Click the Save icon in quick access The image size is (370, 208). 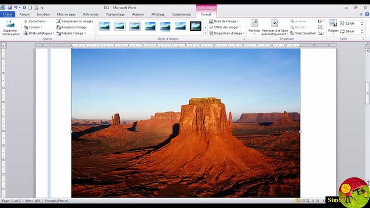[9, 8]
